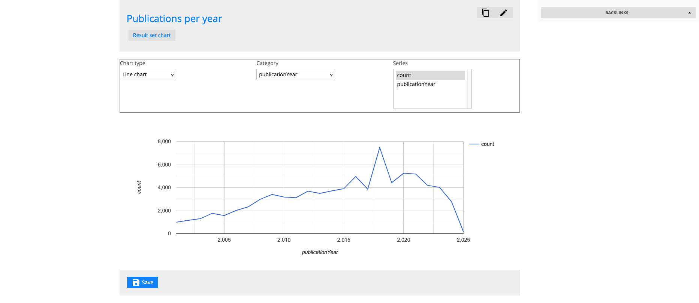Click the pencil edit icon
Viewport: 699px width, 303px height.
503,13
